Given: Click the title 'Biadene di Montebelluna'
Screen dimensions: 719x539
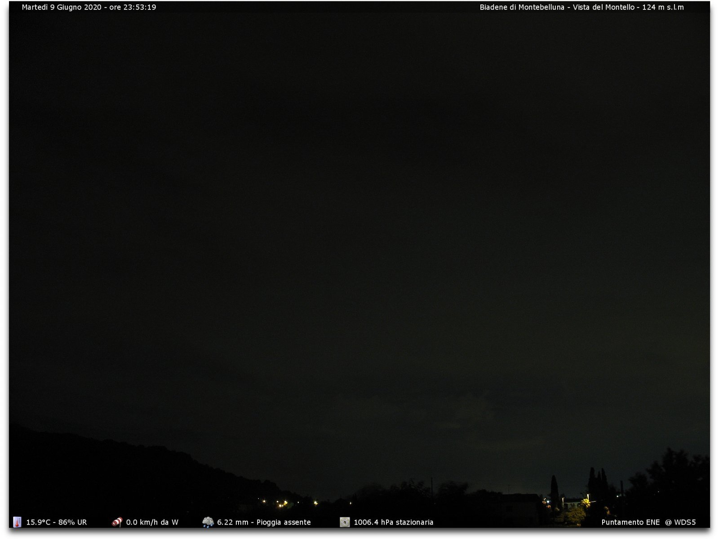Looking at the screenshot, I should point(522,7).
